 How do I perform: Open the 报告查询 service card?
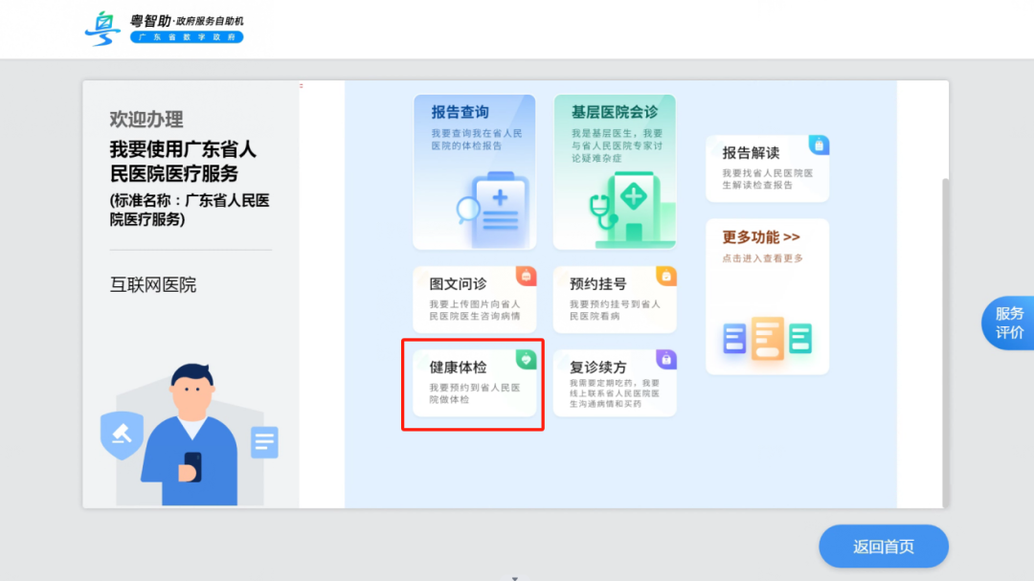(474, 172)
